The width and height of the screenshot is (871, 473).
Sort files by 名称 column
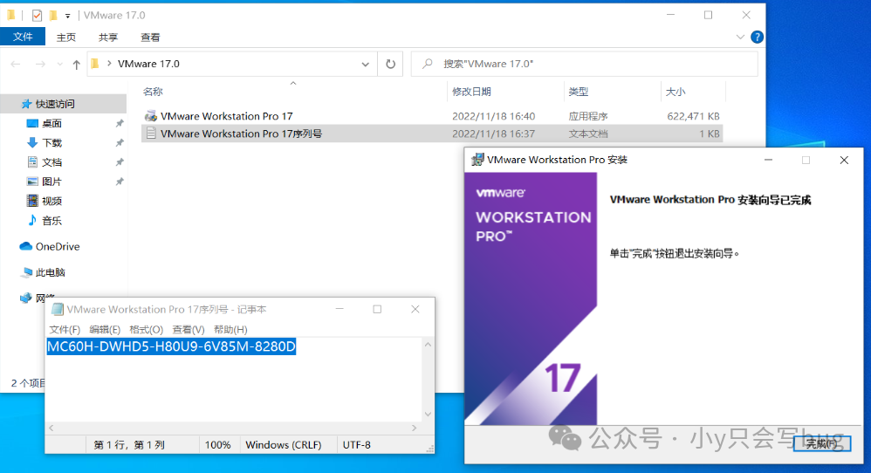tap(153, 92)
